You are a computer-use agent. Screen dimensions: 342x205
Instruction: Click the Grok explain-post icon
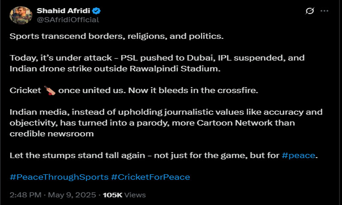click(x=310, y=11)
